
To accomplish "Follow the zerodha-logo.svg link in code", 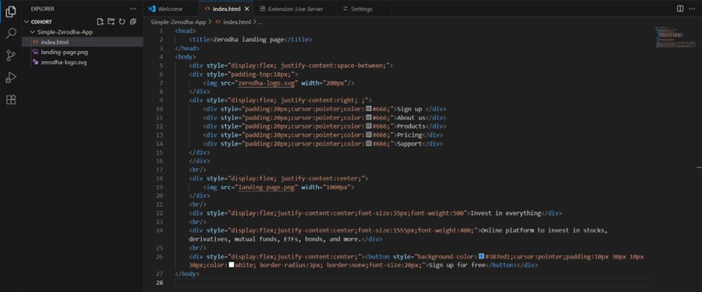I will (x=267, y=83).
